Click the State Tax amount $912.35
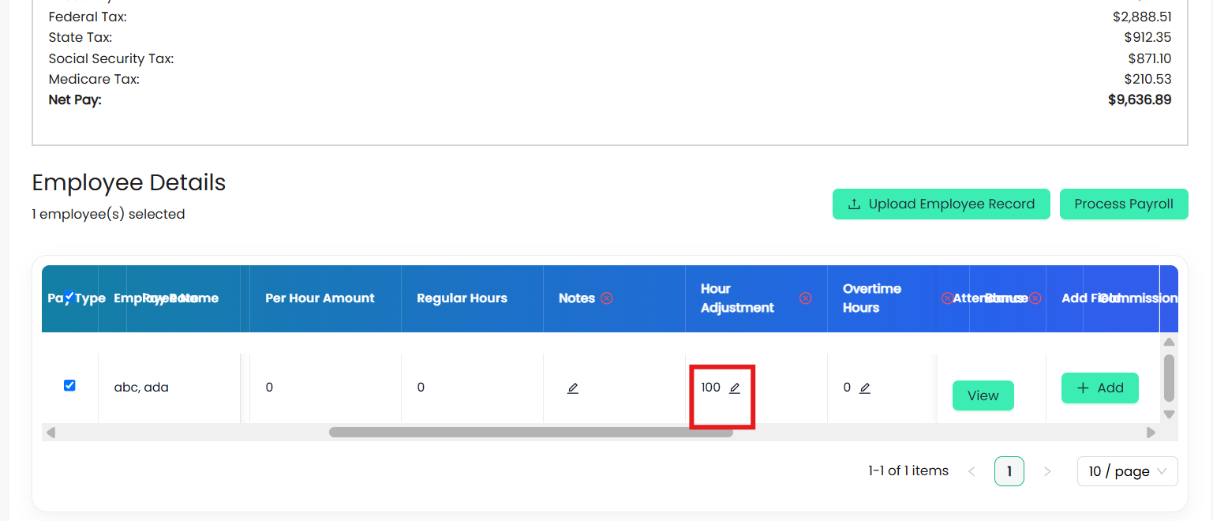Screen dimensions: 1213x521 (x=1148, y=37)
